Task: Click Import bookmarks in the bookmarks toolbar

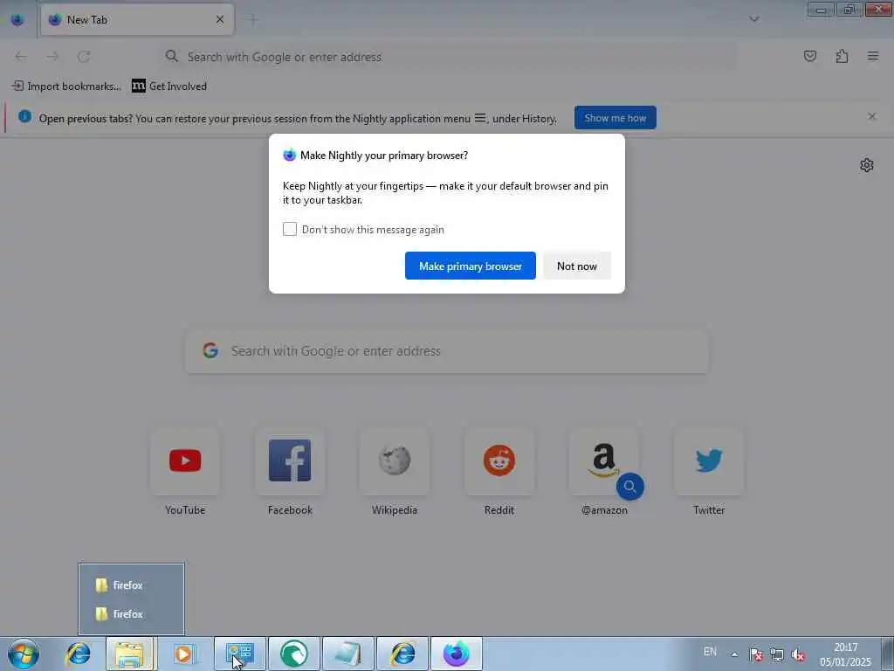Action: click(x=66, y=86)
